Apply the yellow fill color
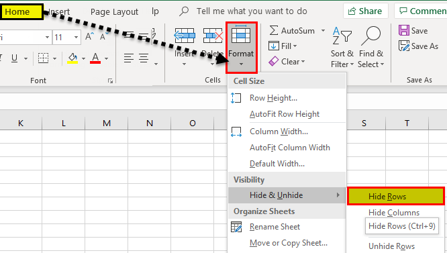Image resolution: width=447 pixels, height=253 pixels. tap(72, 58)
